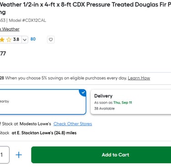Click the yellow star rating icon
171x167 pixels.
tap(2, 40)
